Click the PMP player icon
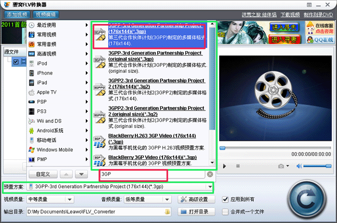This screenshot has height=223, width=337. (32, 159)
